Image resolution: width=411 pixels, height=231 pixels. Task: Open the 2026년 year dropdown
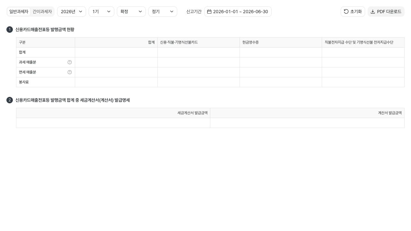click(72, 12)
